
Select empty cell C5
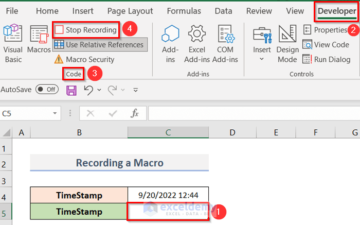[168, 212]
